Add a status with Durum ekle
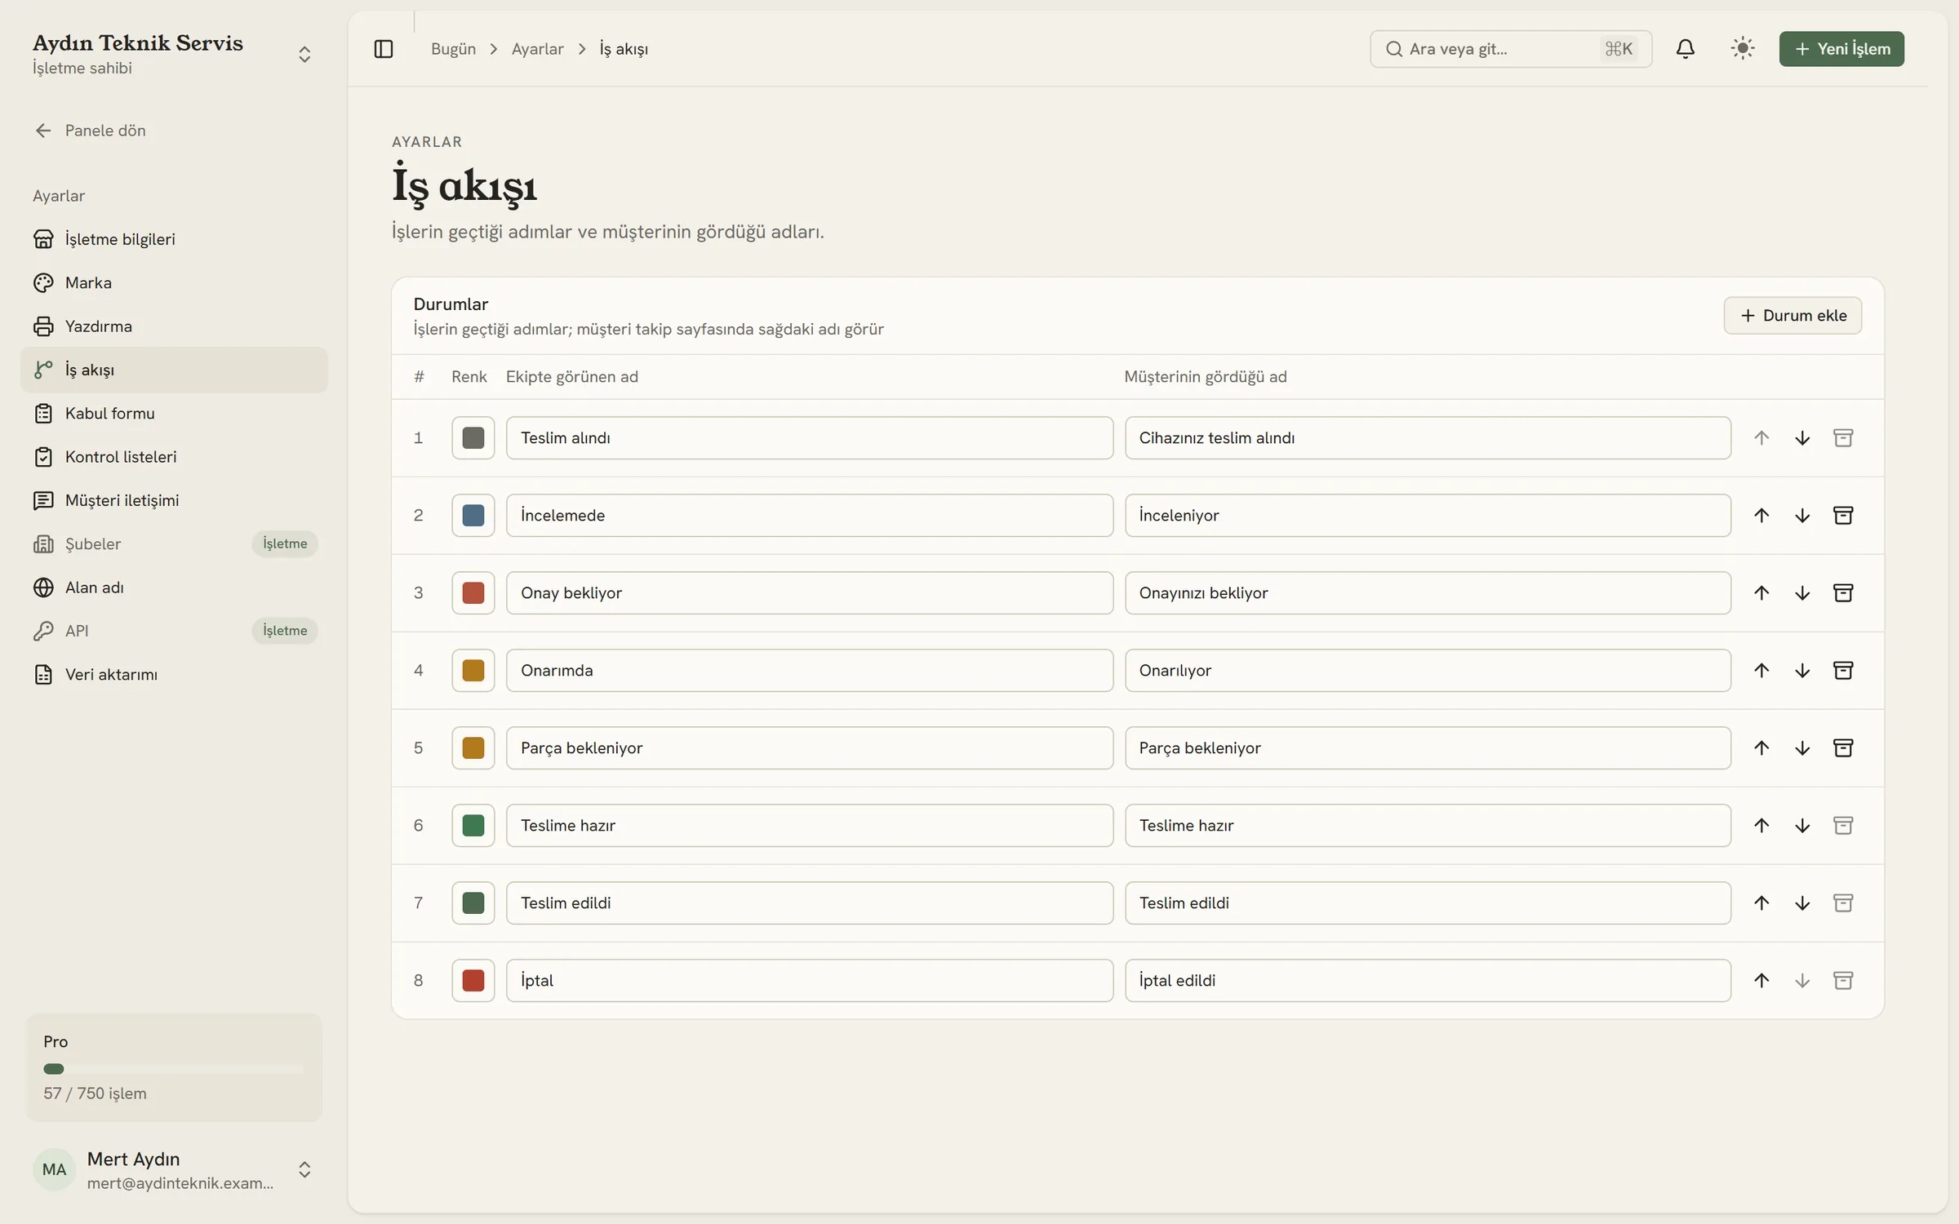This screenshot has width=1959, height=1224. 1792,316
